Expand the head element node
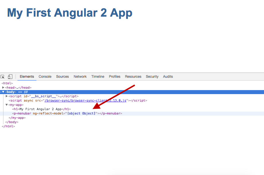This screenshot has height=175, width=264. click(3, 87)
